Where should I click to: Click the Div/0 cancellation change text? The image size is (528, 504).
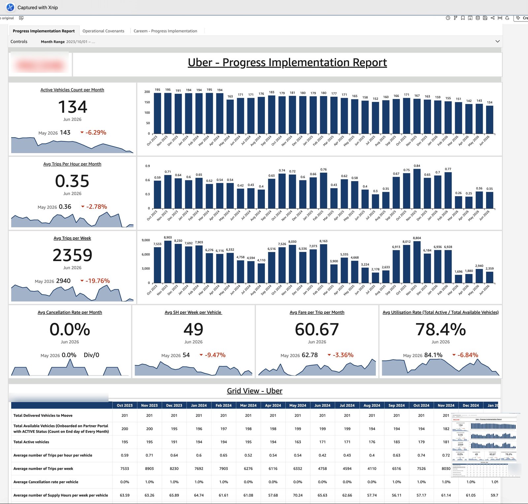point(91,355)
